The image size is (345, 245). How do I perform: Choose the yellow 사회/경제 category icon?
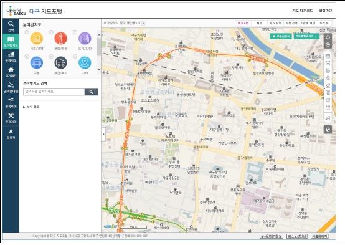[x=37, y=38]
